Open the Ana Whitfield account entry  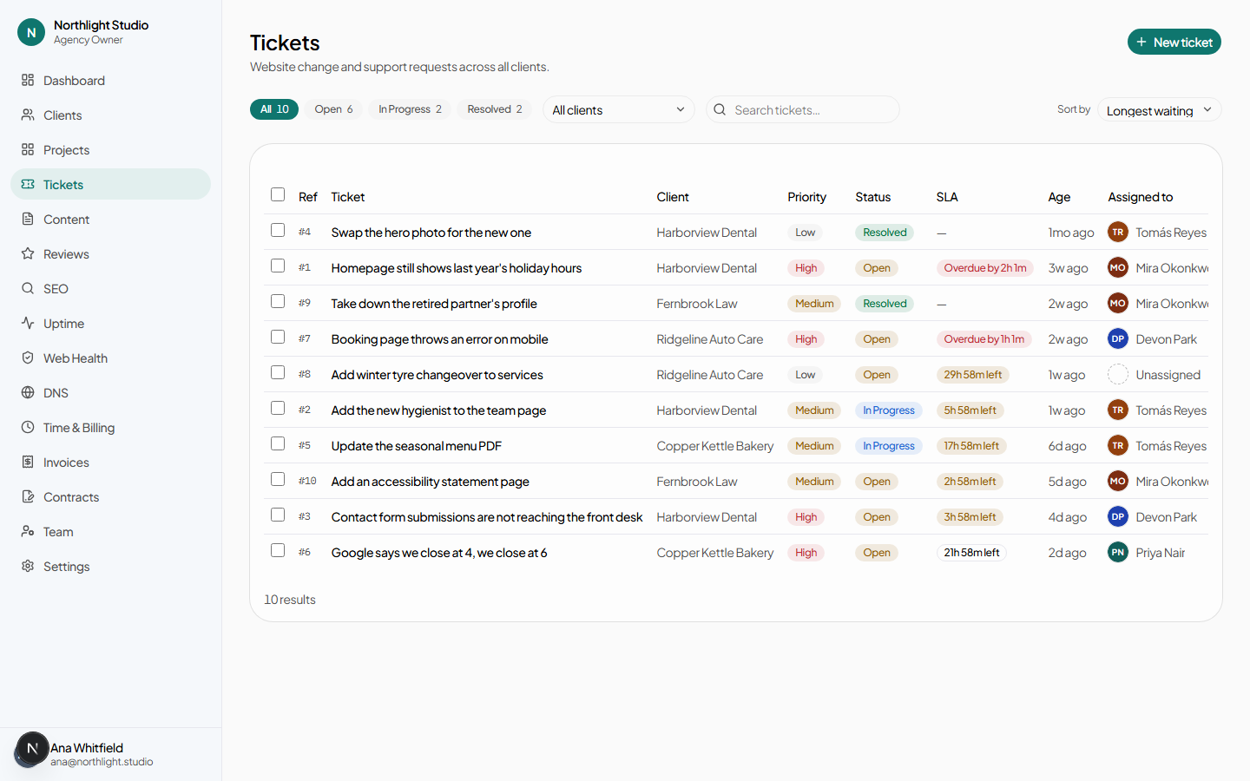(x=111, y=754)
